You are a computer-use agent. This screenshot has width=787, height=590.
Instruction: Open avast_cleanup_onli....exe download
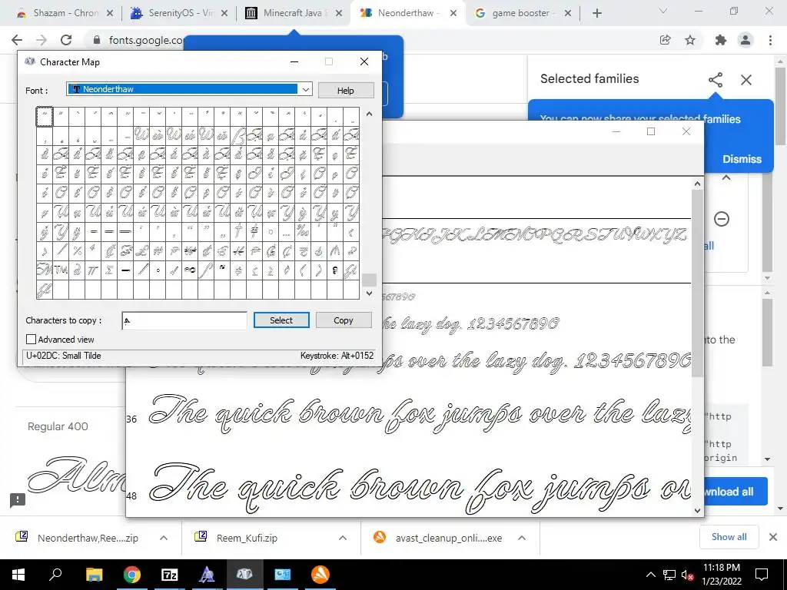449,538
